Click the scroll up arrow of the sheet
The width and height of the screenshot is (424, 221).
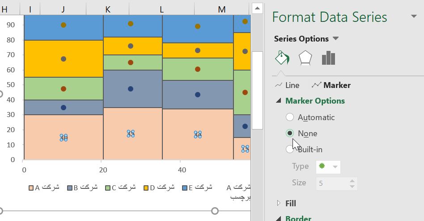click(257, 8)
